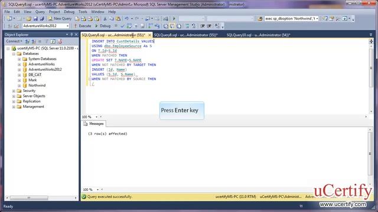Select the DB_CAT database label in the tree
Image resolution: width=378 pixels, height=212 pixels.
point(35,75)
